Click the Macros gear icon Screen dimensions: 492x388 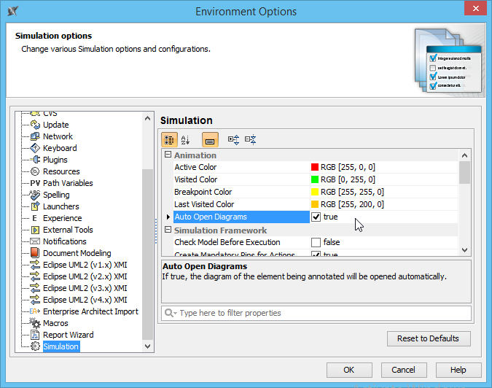coord(35,322)
